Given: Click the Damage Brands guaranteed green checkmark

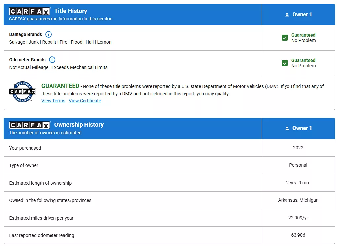Looking at the screenshot, I should pos(285,38).
